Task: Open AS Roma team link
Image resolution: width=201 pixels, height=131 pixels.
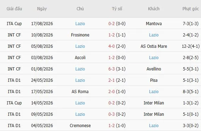Action: click(80, 91)
